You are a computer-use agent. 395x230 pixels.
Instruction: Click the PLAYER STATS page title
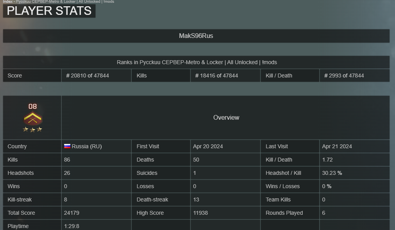(x=49, y=11)
